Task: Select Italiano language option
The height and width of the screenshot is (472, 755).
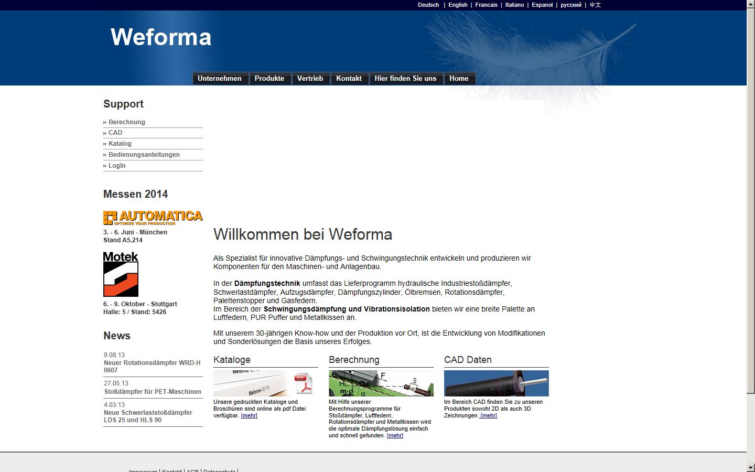Action: tap(514, 5)
